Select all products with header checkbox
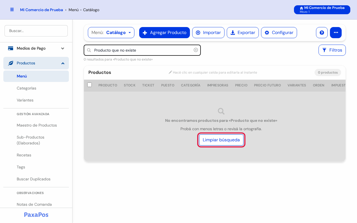This screenshot has height=223, width=357. (90, 85)
